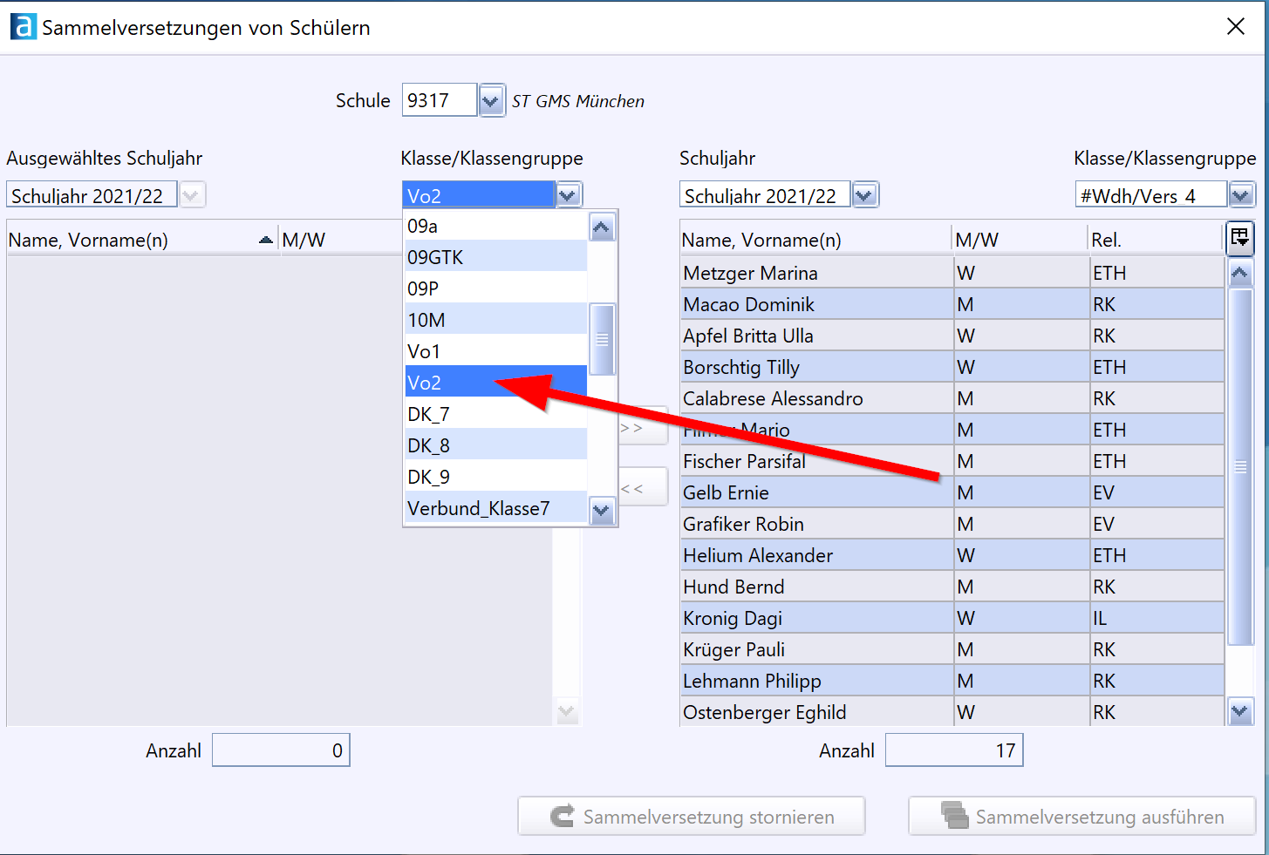Sort by right Name, Vorname(n) column header

(x=815, y=240)
